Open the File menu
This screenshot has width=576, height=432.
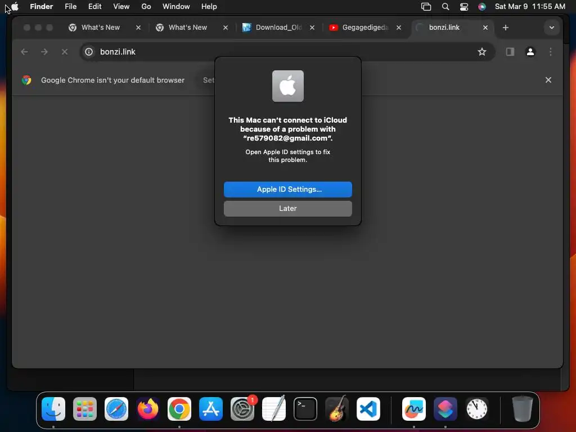70,7
